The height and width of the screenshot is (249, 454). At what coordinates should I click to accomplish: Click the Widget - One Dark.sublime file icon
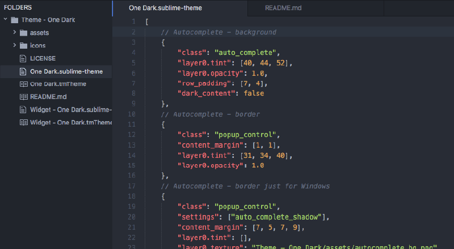(23, 110)
